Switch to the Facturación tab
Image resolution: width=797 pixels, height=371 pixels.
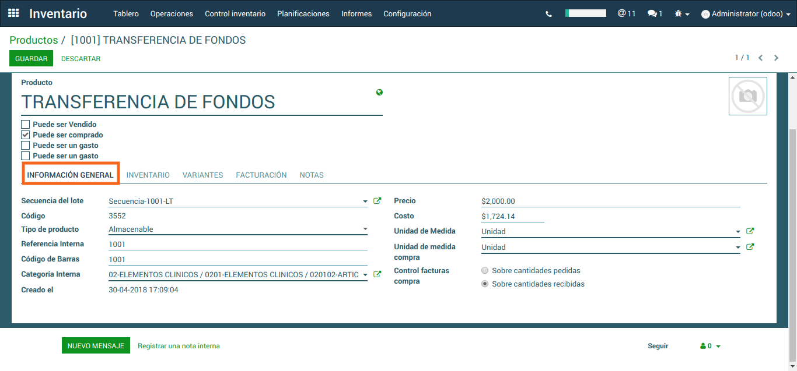pyautogui.click(x=261, y=175)
